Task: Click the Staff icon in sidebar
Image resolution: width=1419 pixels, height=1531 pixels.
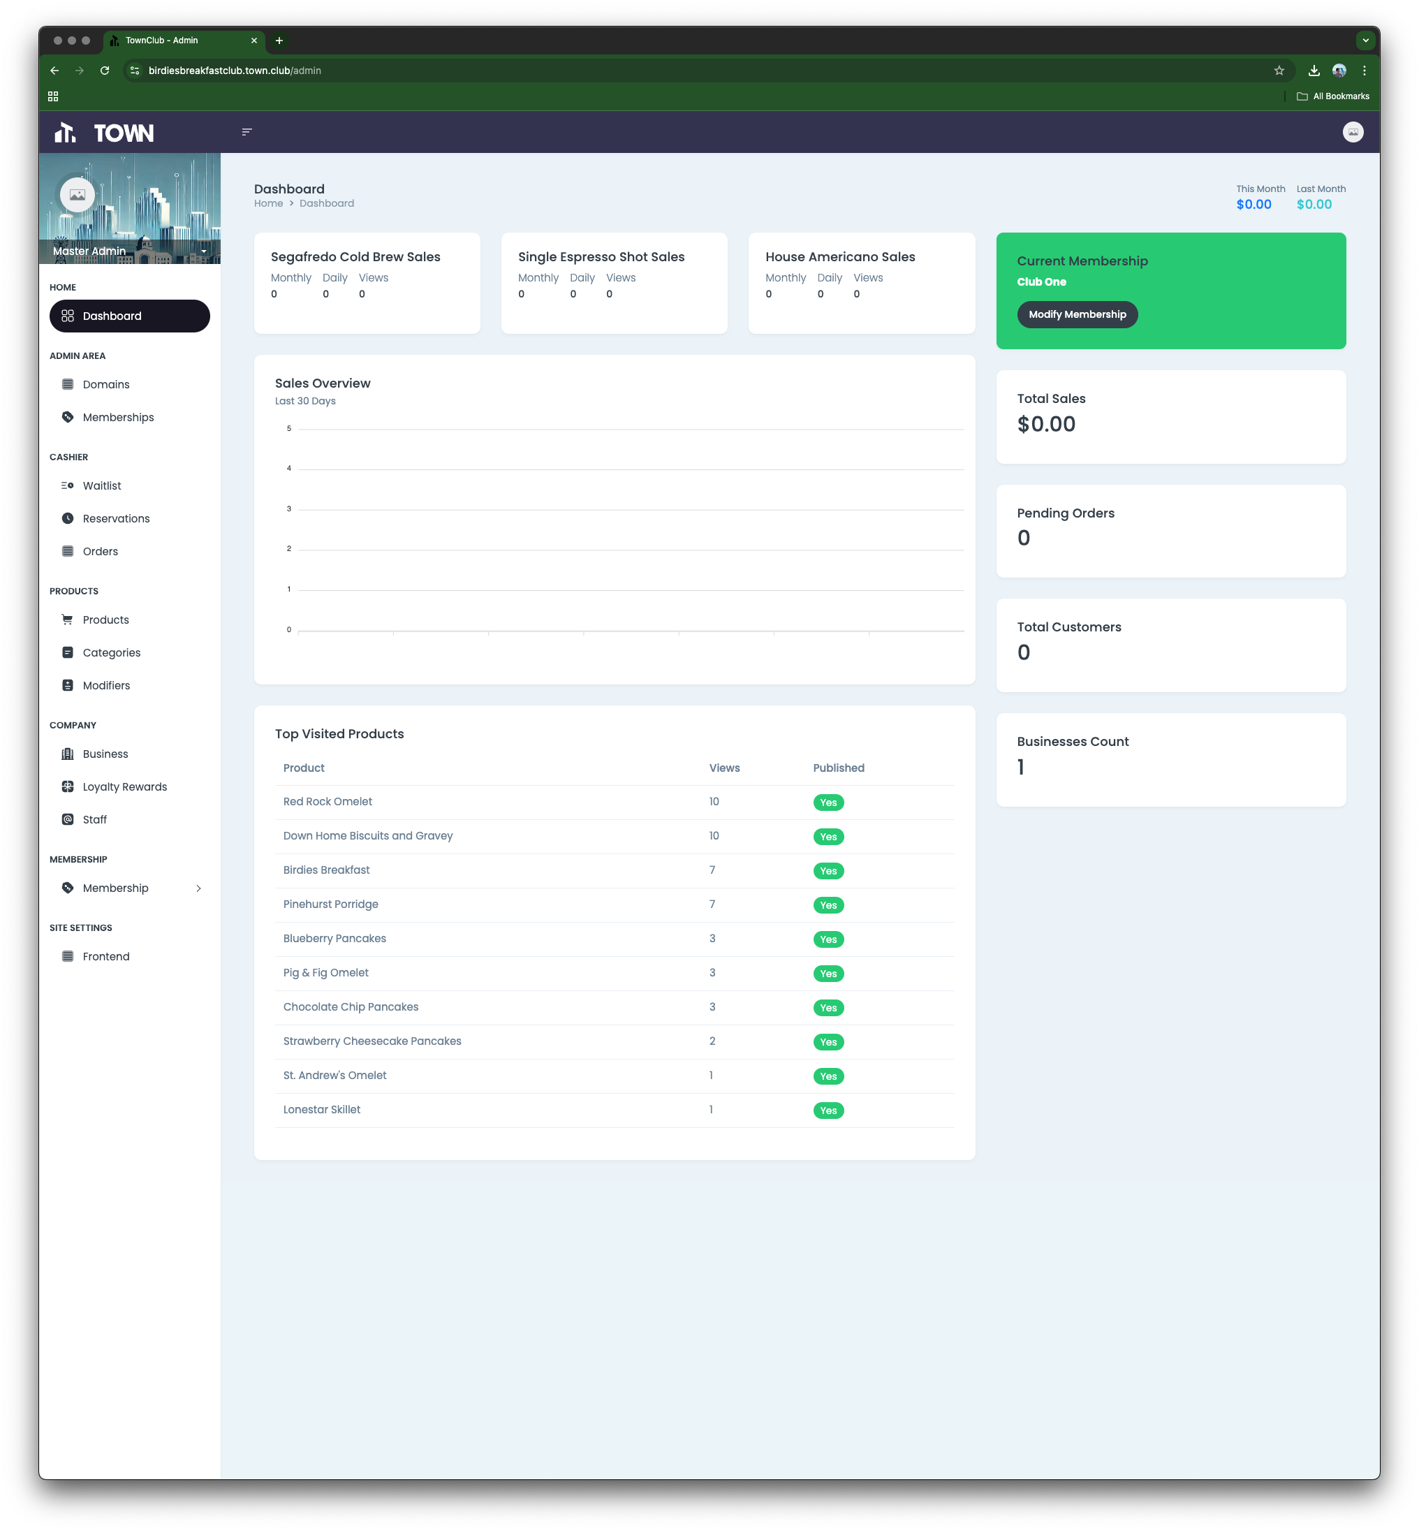Action: point(68,820)
